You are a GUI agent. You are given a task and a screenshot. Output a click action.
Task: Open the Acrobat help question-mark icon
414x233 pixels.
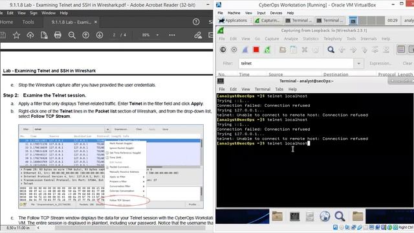click(x=196, y=22)
